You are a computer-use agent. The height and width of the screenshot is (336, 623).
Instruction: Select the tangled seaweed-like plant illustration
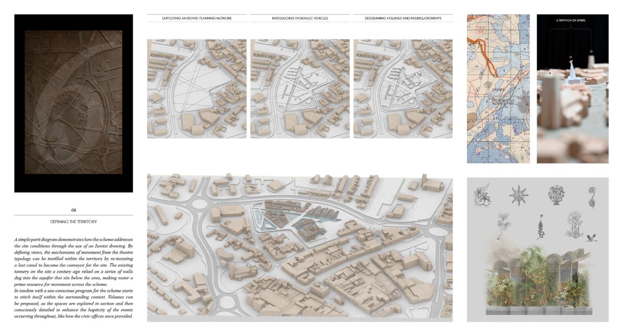tap(482, 195)
